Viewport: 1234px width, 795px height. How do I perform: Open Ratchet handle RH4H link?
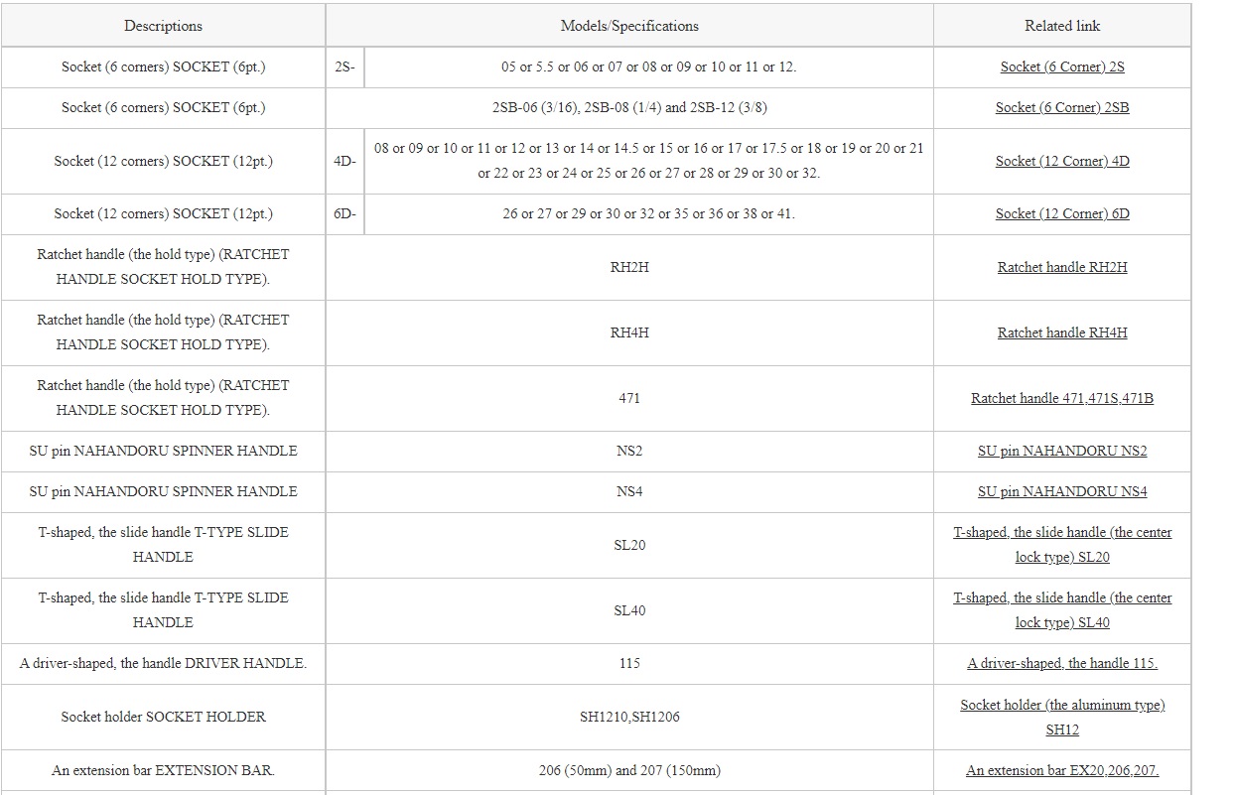click(1062, 332)
